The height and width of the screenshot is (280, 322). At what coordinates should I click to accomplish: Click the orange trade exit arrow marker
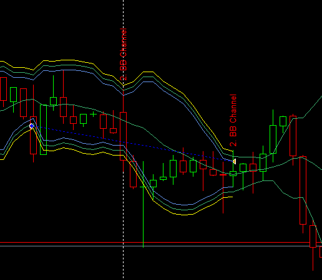tap(234, 161)
